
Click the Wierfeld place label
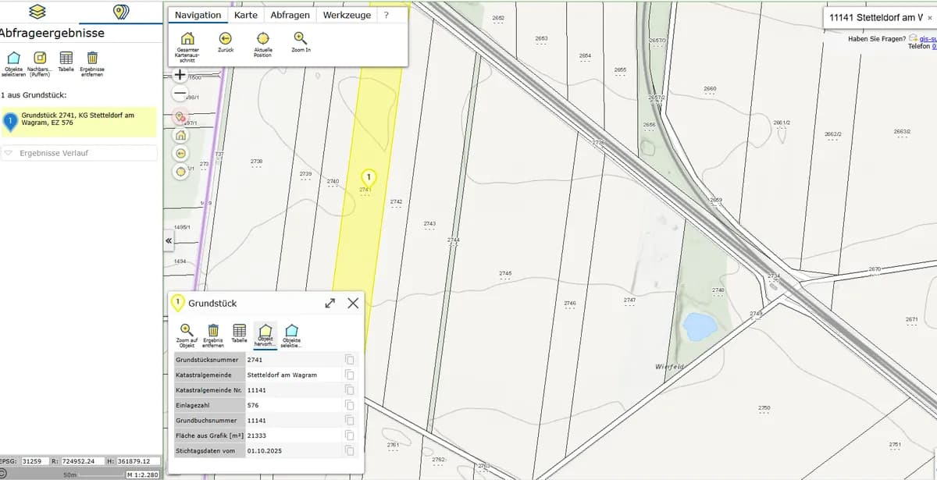pos(669,366)
